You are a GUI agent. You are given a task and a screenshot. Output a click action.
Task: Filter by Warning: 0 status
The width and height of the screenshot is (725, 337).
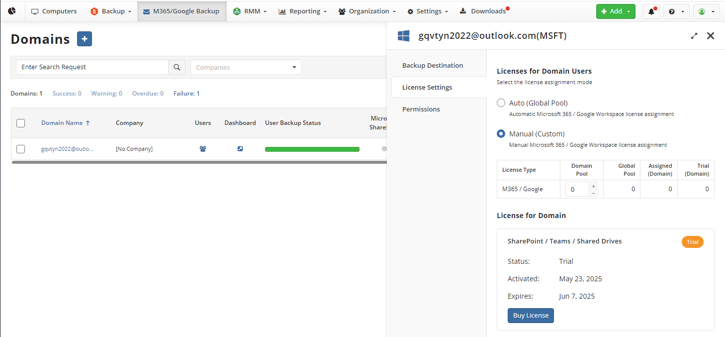click(x=106, y=94)
